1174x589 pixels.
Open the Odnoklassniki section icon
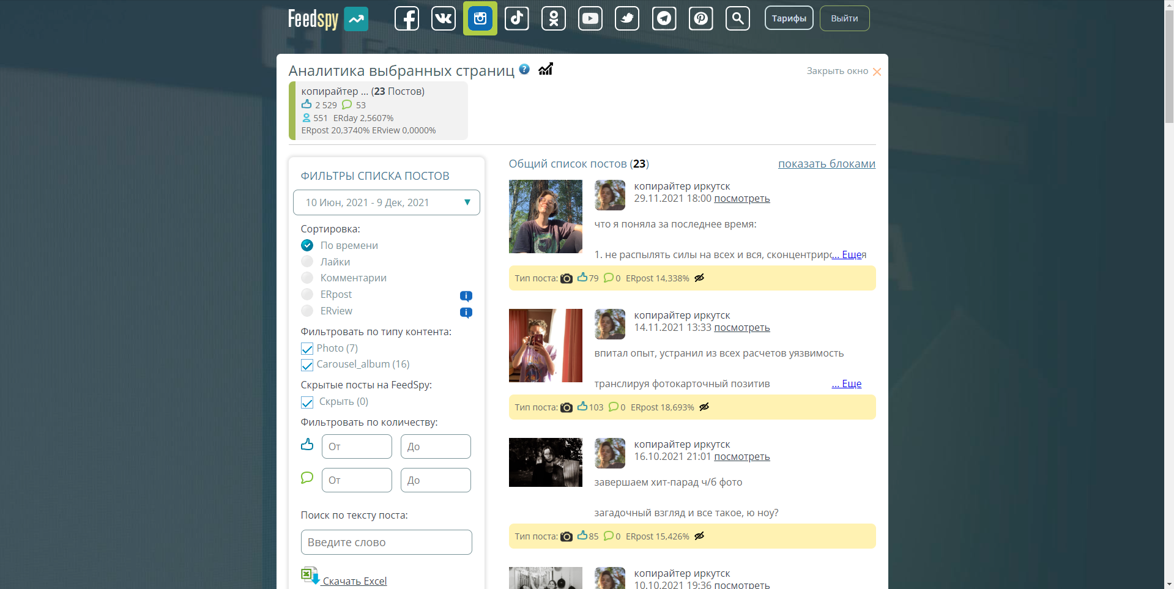pos(554,18)
